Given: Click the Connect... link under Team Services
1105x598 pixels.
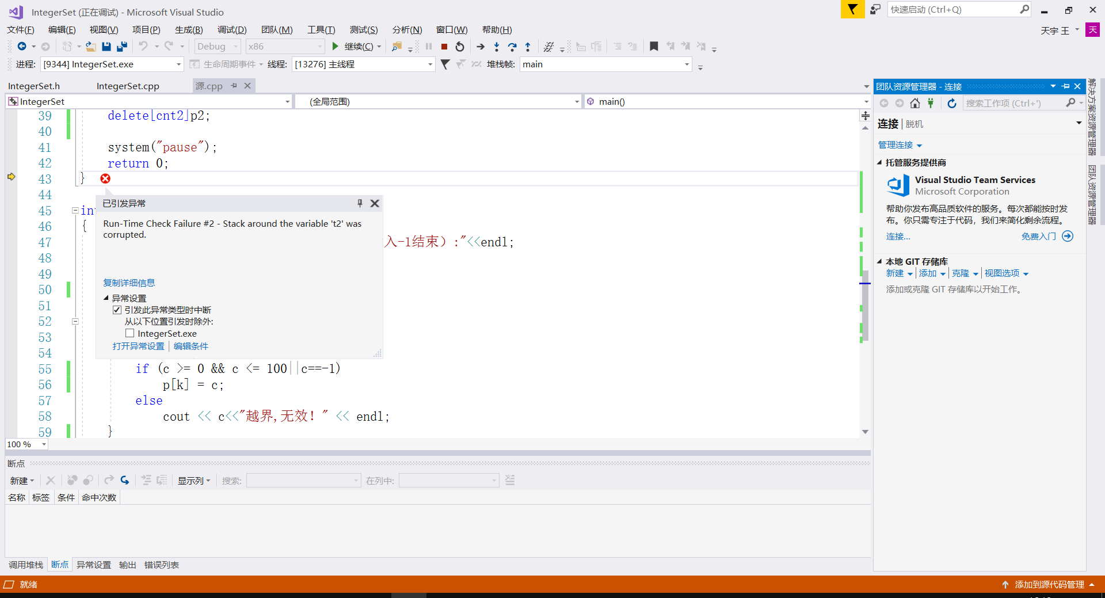Looking at the screenshot, I should 898,237.
